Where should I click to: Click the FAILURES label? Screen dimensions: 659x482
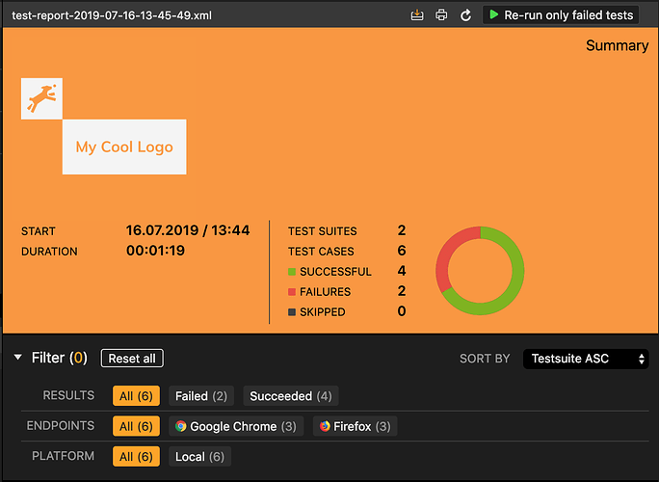326,292
